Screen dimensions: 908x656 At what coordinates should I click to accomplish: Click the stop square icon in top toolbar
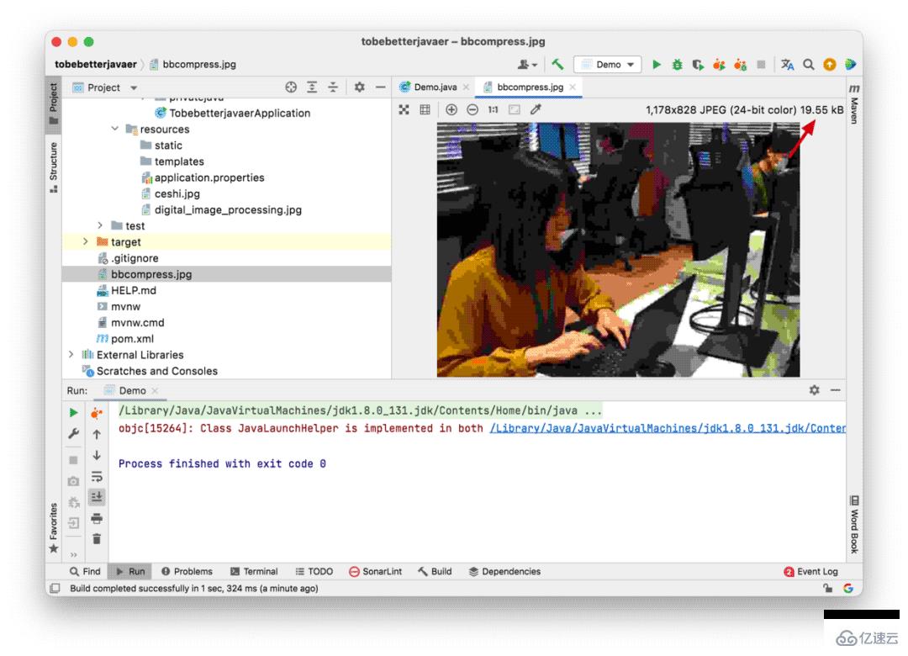pos(761,64)
